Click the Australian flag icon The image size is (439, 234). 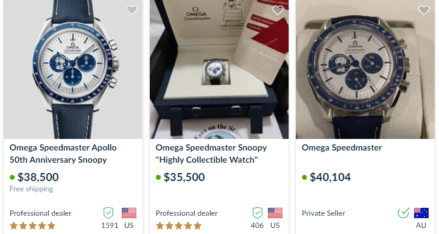pos(421,213)
